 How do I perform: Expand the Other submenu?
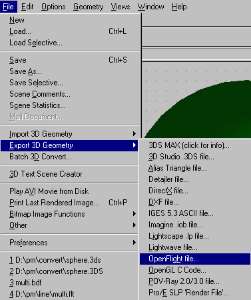70,225
